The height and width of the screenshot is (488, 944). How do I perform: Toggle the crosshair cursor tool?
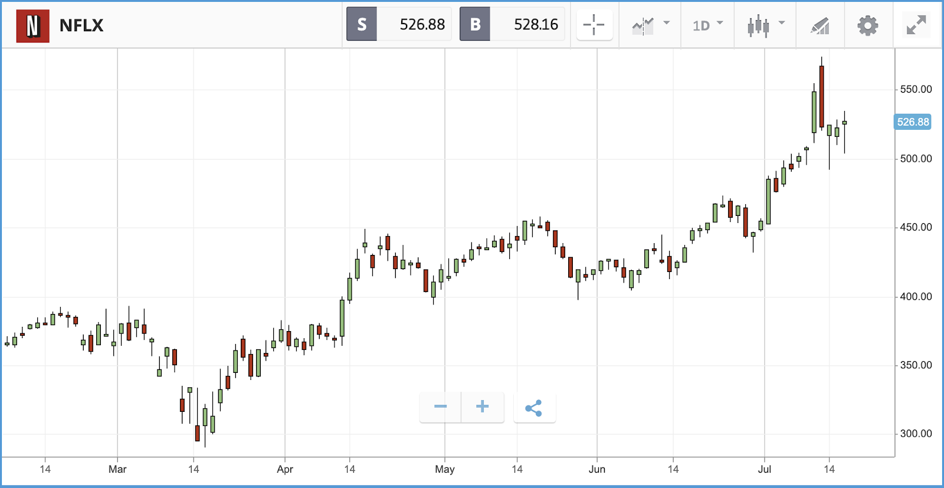[x=594, y=25]
